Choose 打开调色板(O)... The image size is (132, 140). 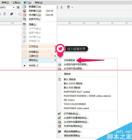pos(87,114)
